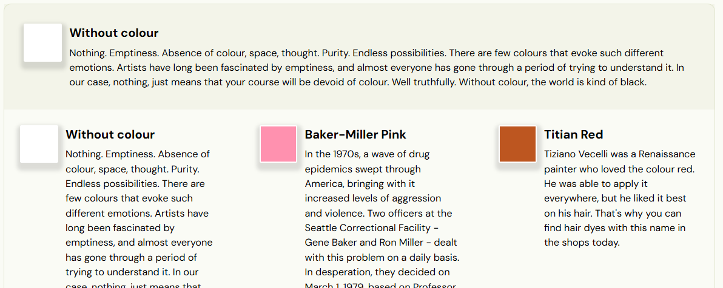This screenshot has width=723, height=288.
Task: Click 'Endless possibilities' in the grid Without colour card
Action: click(111, 183)
